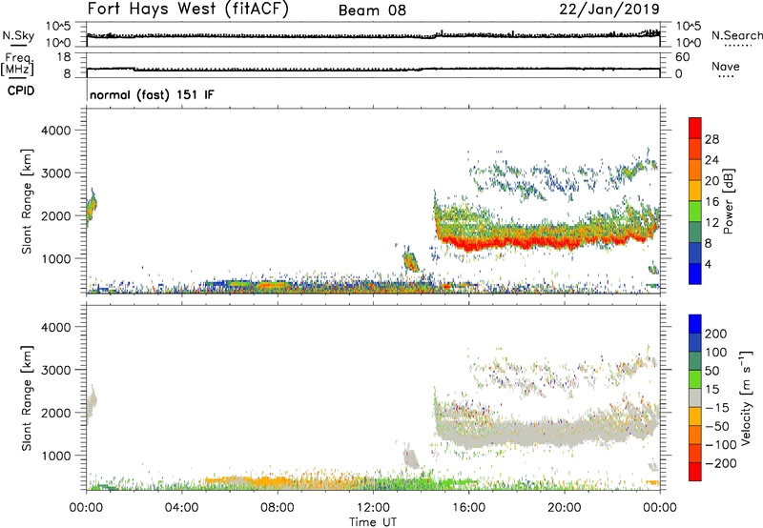
Task: Click the '3000' tick on the power panel
Action: (x=55, y=173)
